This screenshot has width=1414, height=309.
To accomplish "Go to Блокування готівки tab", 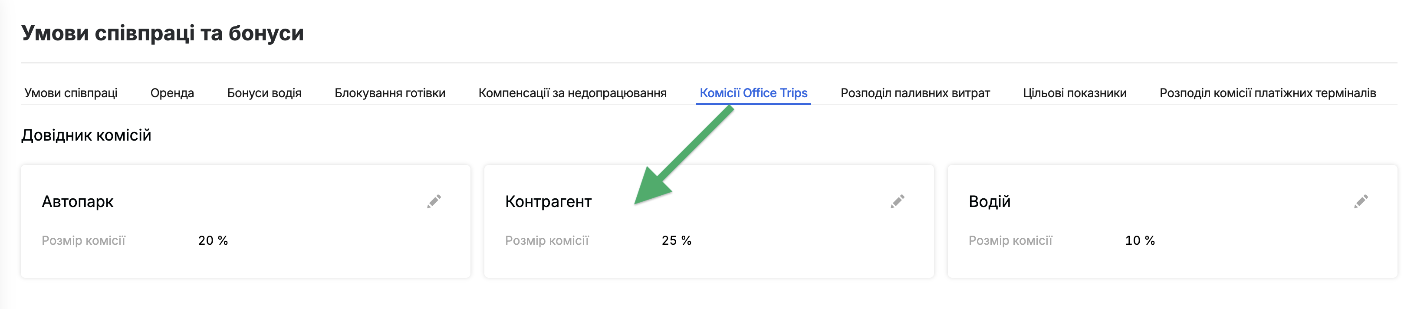I will (390, 93).
